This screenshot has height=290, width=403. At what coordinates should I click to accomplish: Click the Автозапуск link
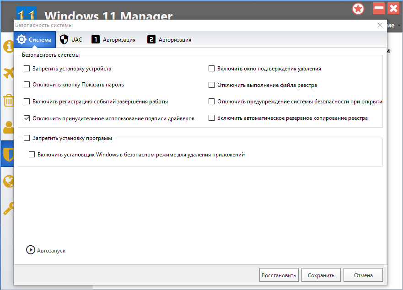(x=51, y=251)
